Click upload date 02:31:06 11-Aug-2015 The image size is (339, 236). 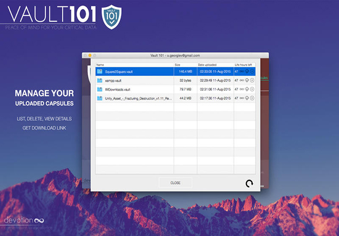(215, 89)
